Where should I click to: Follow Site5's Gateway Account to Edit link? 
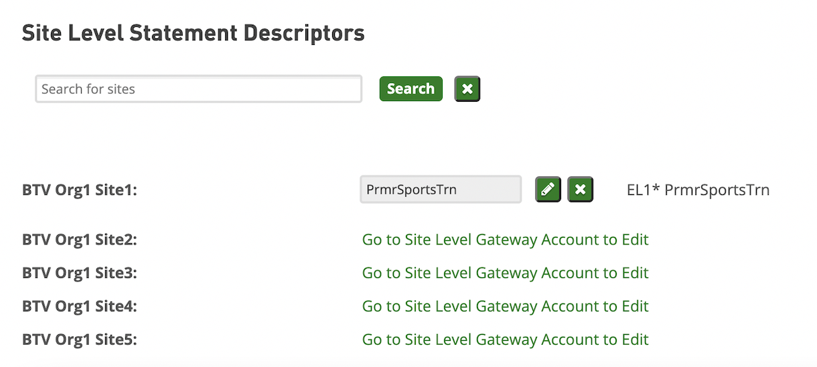(505, 340)
